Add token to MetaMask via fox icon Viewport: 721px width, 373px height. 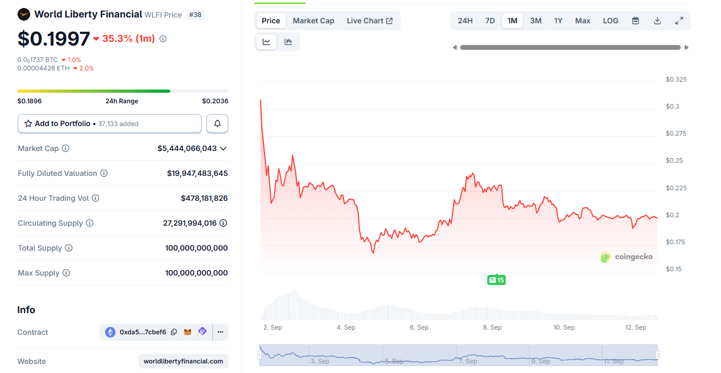188,332
